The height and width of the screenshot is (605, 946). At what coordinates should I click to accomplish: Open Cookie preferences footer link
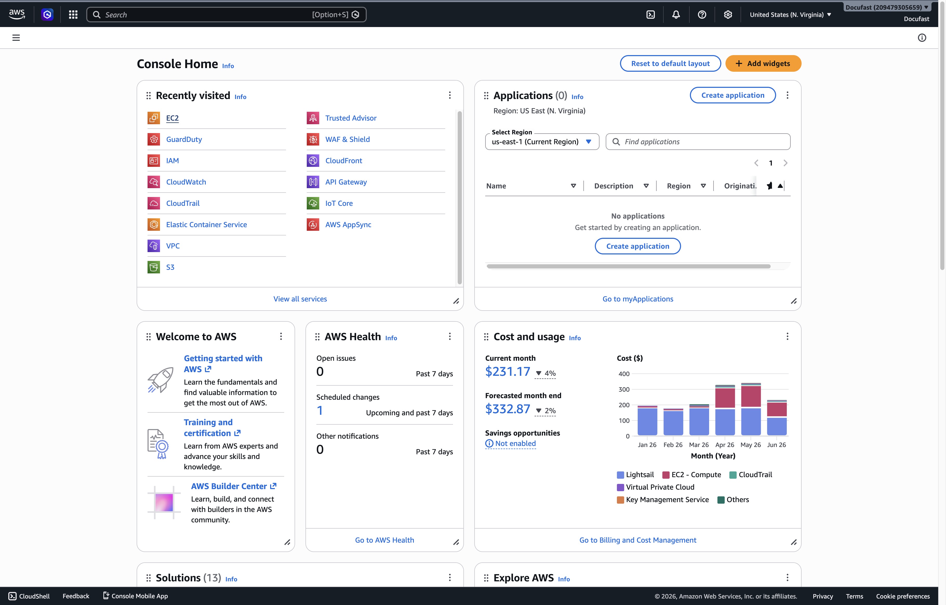pos(903,596)
